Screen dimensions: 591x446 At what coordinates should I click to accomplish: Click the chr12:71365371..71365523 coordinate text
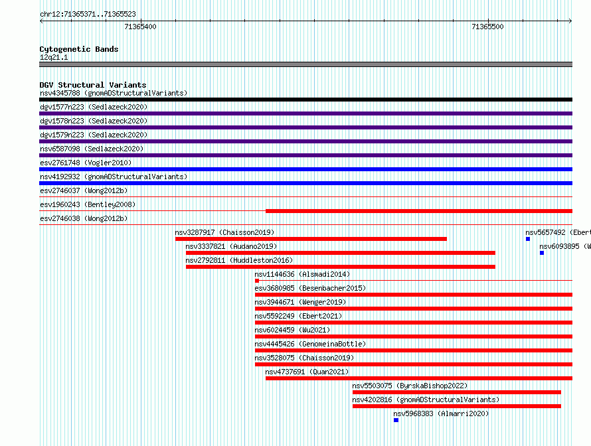pos(88,14)
